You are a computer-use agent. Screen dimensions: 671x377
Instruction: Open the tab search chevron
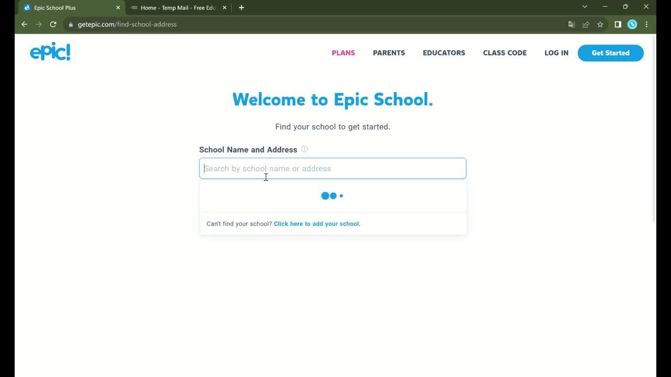tap(585, 7)
